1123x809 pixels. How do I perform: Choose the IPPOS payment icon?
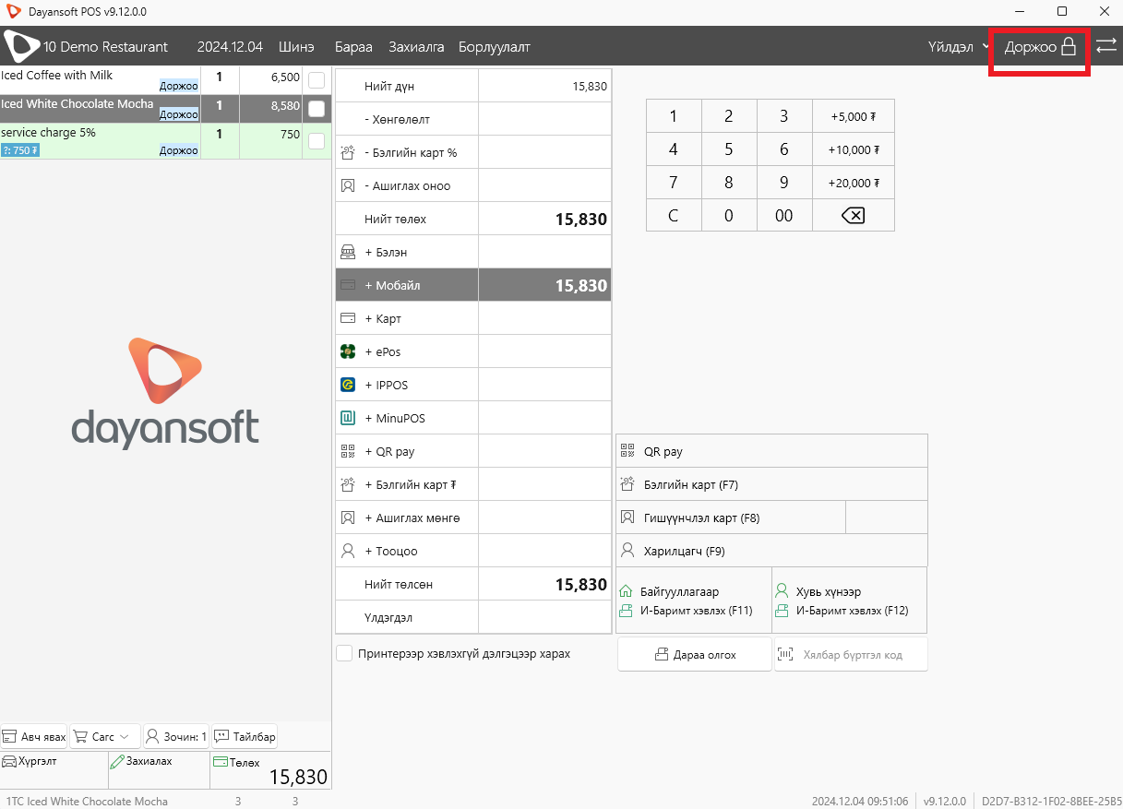pyautogui.click(x=348, y=385)
